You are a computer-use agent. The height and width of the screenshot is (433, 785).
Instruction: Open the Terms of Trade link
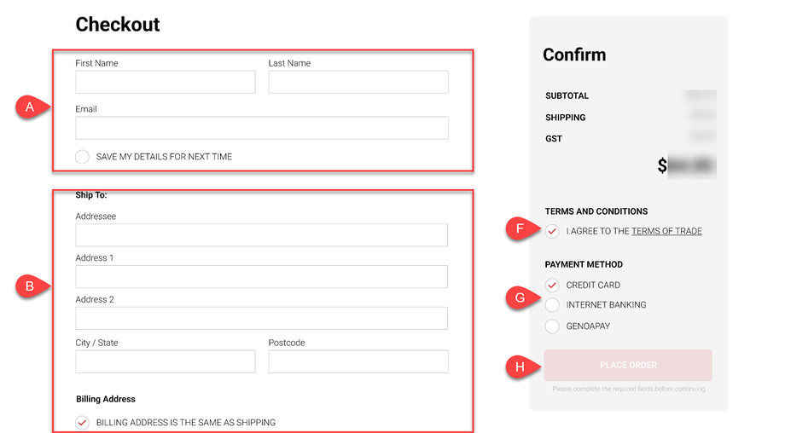[x=666, y=231]
